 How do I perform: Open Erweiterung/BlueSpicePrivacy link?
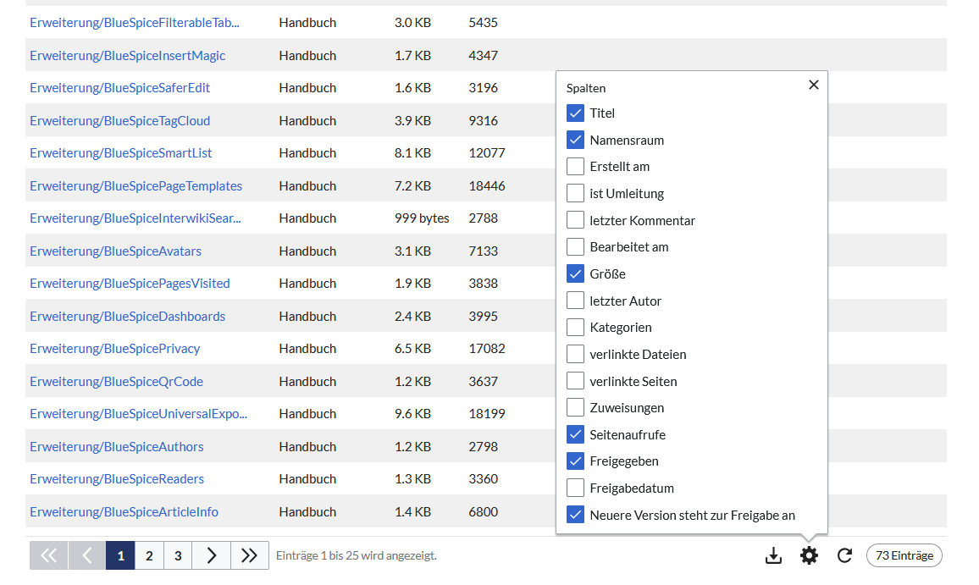(115, 349)
